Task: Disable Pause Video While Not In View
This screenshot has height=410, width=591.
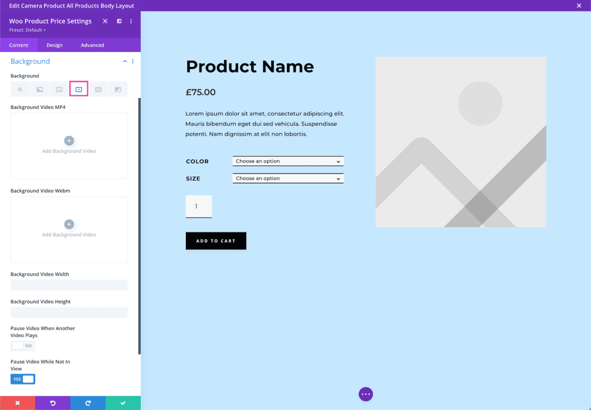Action: click(x=23, y=379)
